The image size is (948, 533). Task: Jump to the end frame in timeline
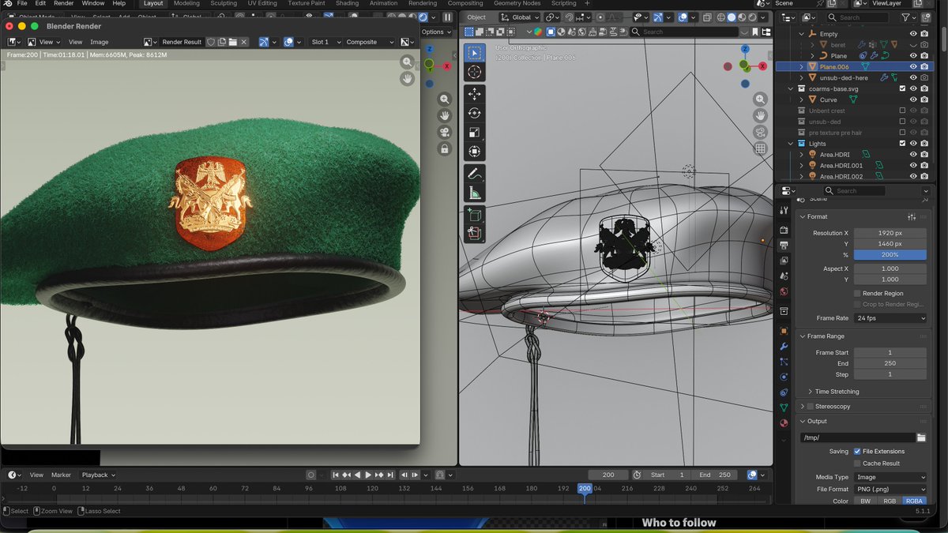point(390,475)
